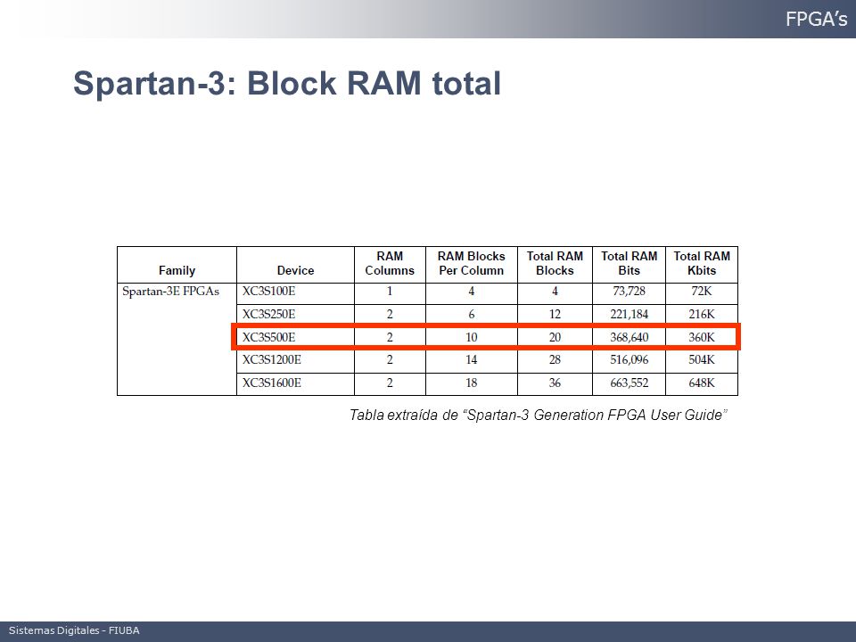Click the 'Total RAM Blocks' header
Viewport: 856px width, 642px height.
(x=555, y=263)
